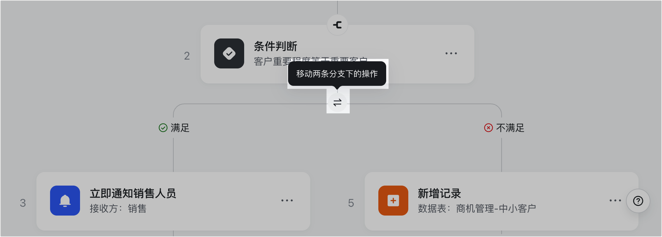662x237 pixels.
Task: Click step number 2 label
Action: [187, 56]
